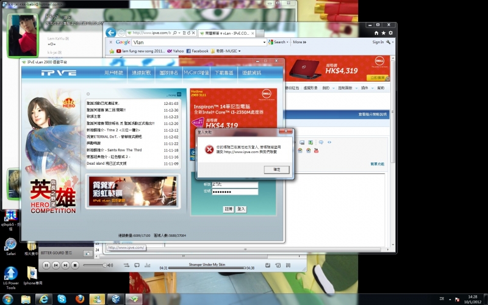Viewport: 488px width, 305px height.
Task: Click Sign In on the Google toolbar
Action: pos(378,42)
